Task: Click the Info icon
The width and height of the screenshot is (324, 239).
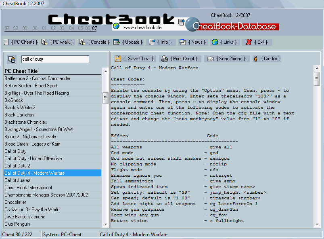Action: coord(152,42)
